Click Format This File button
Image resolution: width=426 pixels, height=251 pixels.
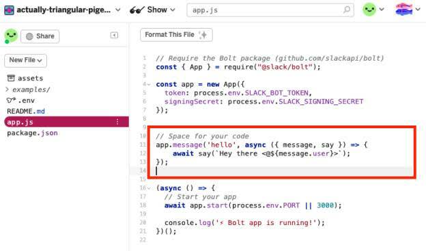pos(176,35)
